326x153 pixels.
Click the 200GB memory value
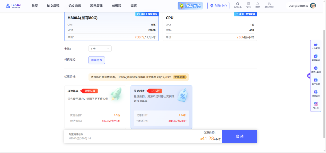tap(152, 30)
